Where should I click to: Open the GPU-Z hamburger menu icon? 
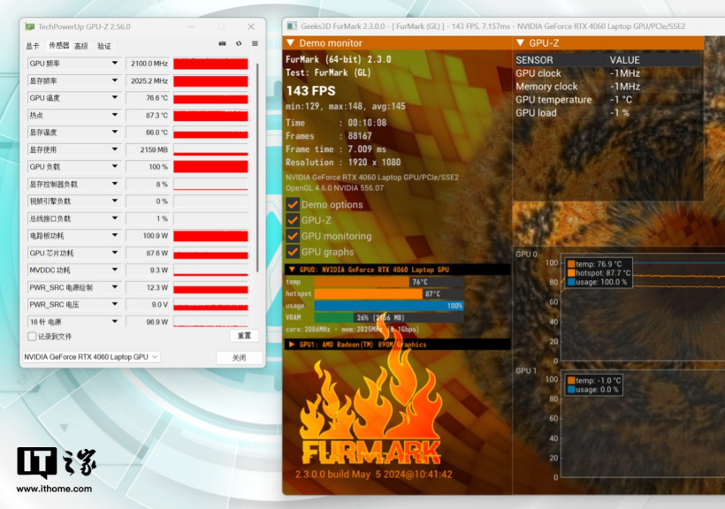pos(255,43)
